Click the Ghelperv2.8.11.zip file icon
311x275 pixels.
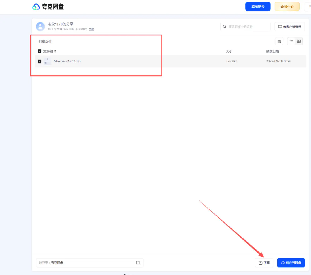click(47, 61)
